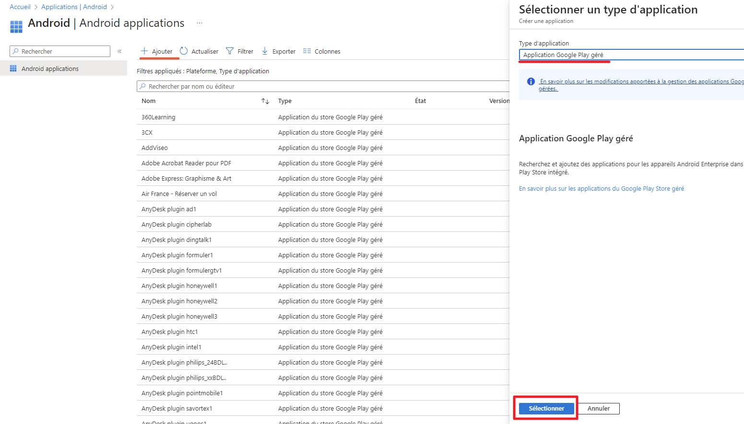This screenshot has width=744, height=424.
Task: Click the Ajouter plus icon
Action: point(144,51)
